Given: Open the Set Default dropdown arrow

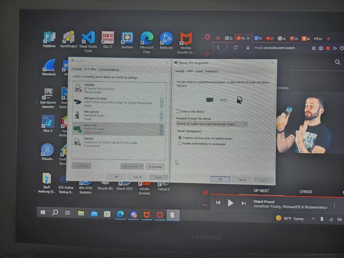Looking at the screenshot, I should tap(141, 166).
